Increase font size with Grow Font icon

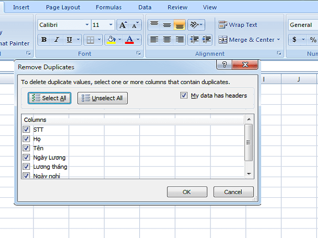[x=123, y=25]
